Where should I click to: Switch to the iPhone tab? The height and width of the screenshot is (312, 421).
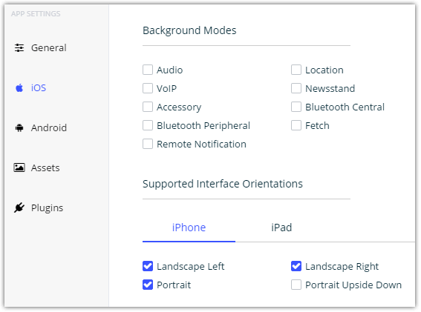point(189,228)
